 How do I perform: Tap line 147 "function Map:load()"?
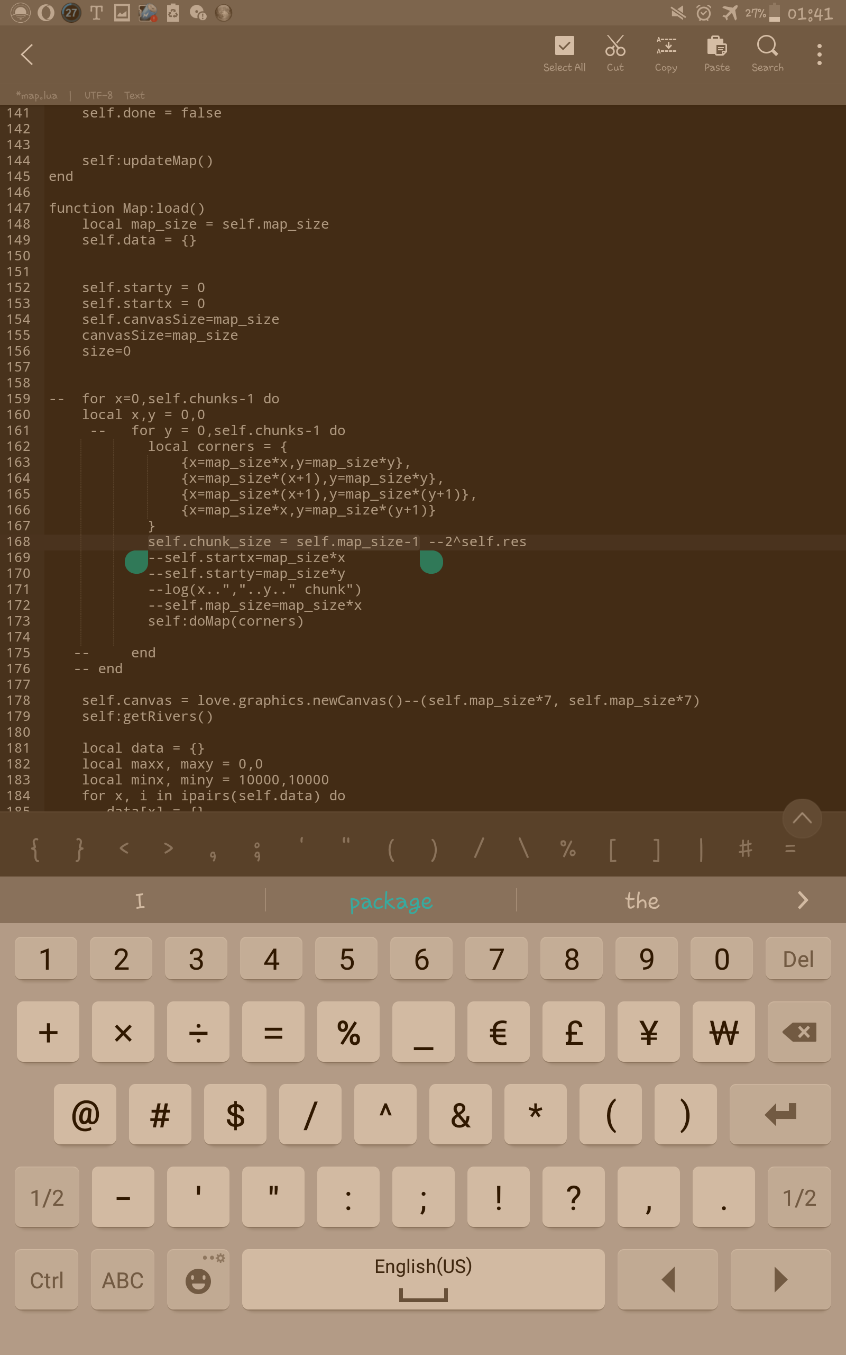(x=127, y=209)
